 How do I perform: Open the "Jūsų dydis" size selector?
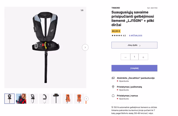pos(134,45)
